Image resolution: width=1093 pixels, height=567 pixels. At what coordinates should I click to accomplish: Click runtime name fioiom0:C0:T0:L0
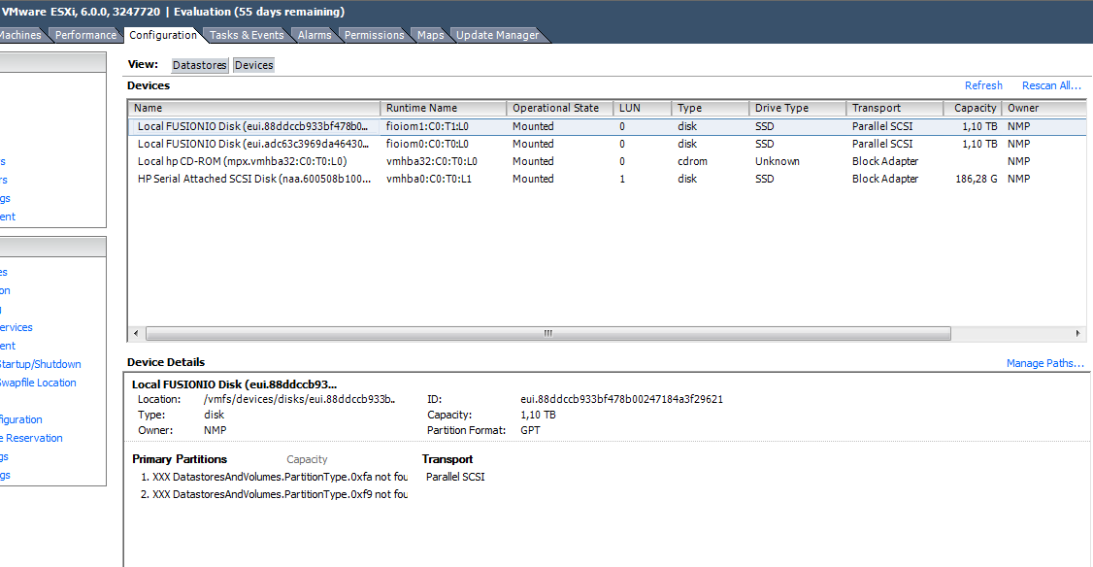[x=427, y=144]
